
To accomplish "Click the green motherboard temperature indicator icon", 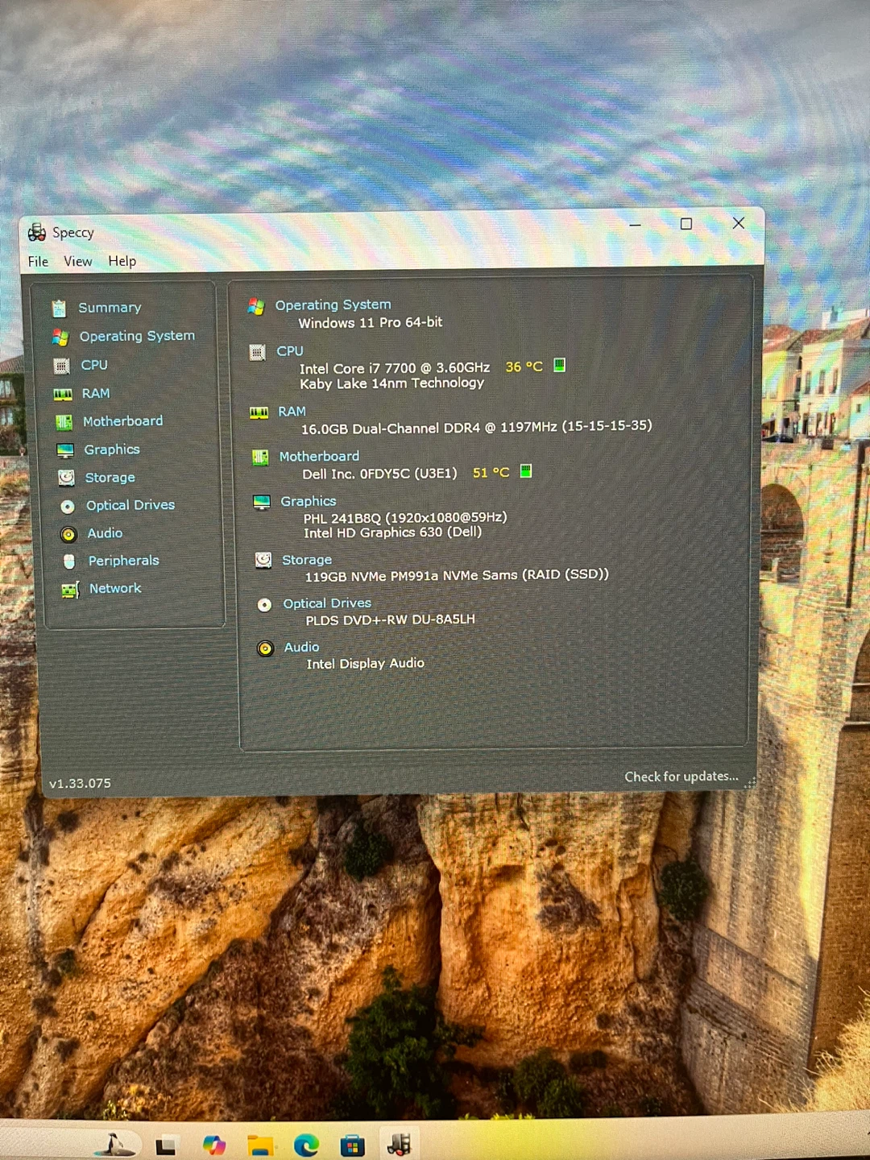I will click(525, 470).
